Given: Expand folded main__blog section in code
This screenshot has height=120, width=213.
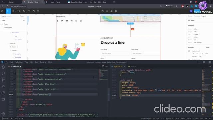Looking at the screenshot, I should 15,84.
